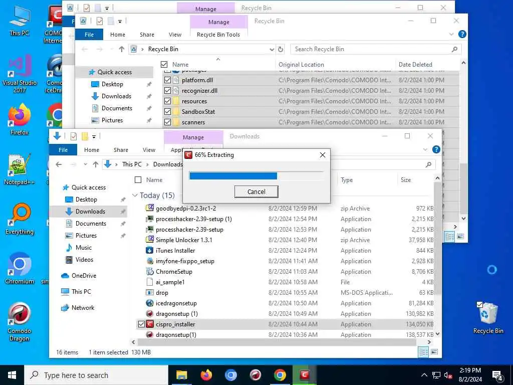This screenshot has width=513, height=385.
Task: Click This PC in Downloads breadcrumb
Action: [x=132, y=164]
